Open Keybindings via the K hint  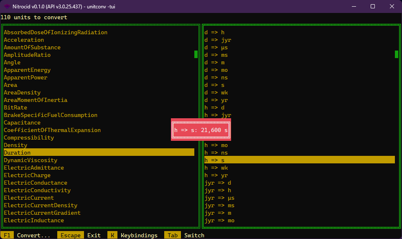133,235
